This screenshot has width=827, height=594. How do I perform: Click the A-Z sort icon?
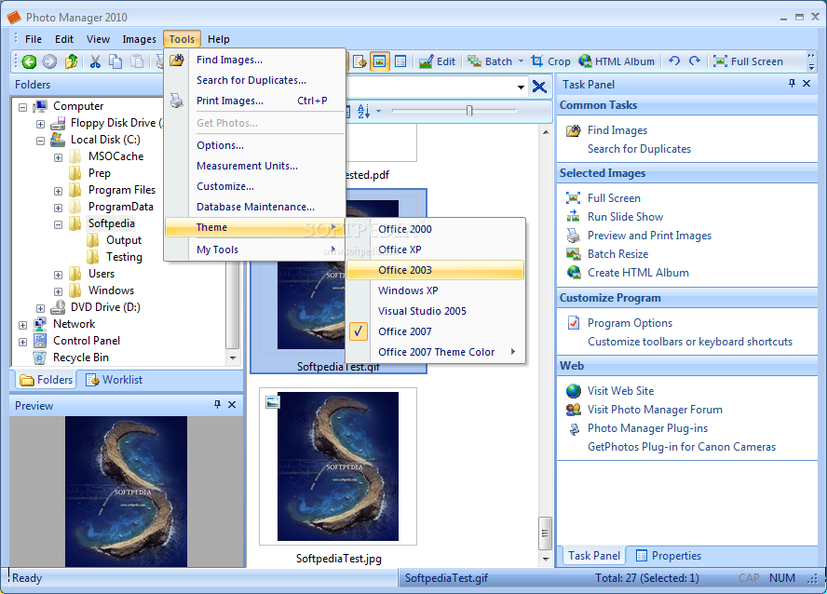(363, 111)
